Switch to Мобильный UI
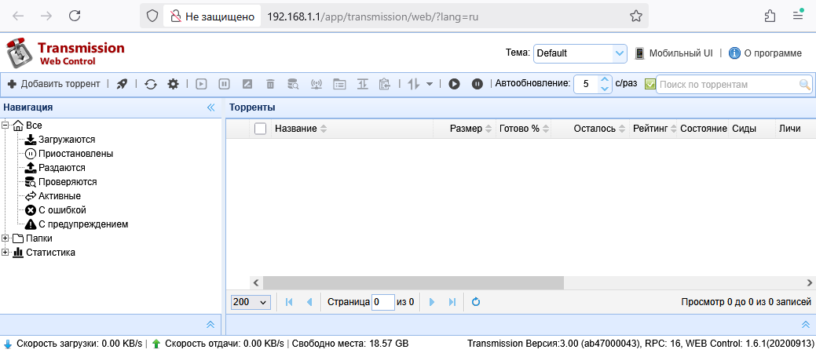Screen dimensions: 816x353 click(674, 53)
